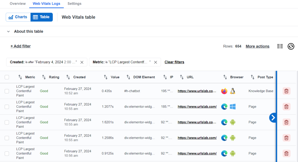Delete the row with value 0.9125s
This screenshot has height=162, width=298.
pos(286,154)
